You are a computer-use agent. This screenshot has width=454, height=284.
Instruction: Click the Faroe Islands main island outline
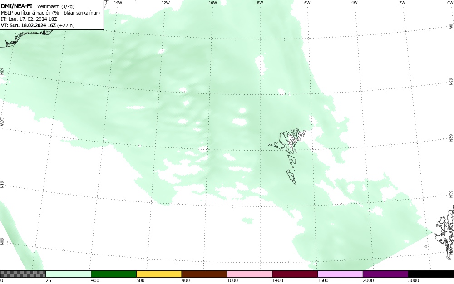[286, 141]
